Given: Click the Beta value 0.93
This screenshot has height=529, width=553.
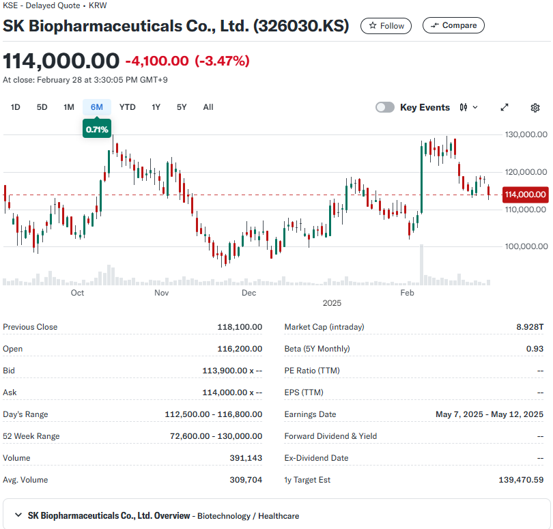Looking at the screenshot, I should click(x=535, y=349).
